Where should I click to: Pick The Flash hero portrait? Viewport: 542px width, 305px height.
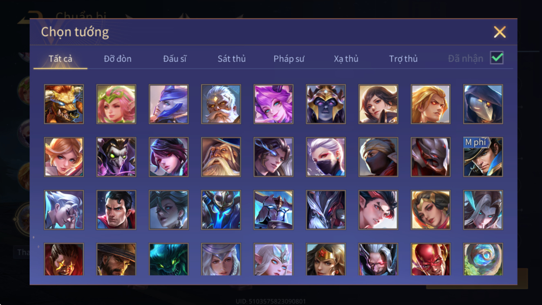tap(430, 260)
